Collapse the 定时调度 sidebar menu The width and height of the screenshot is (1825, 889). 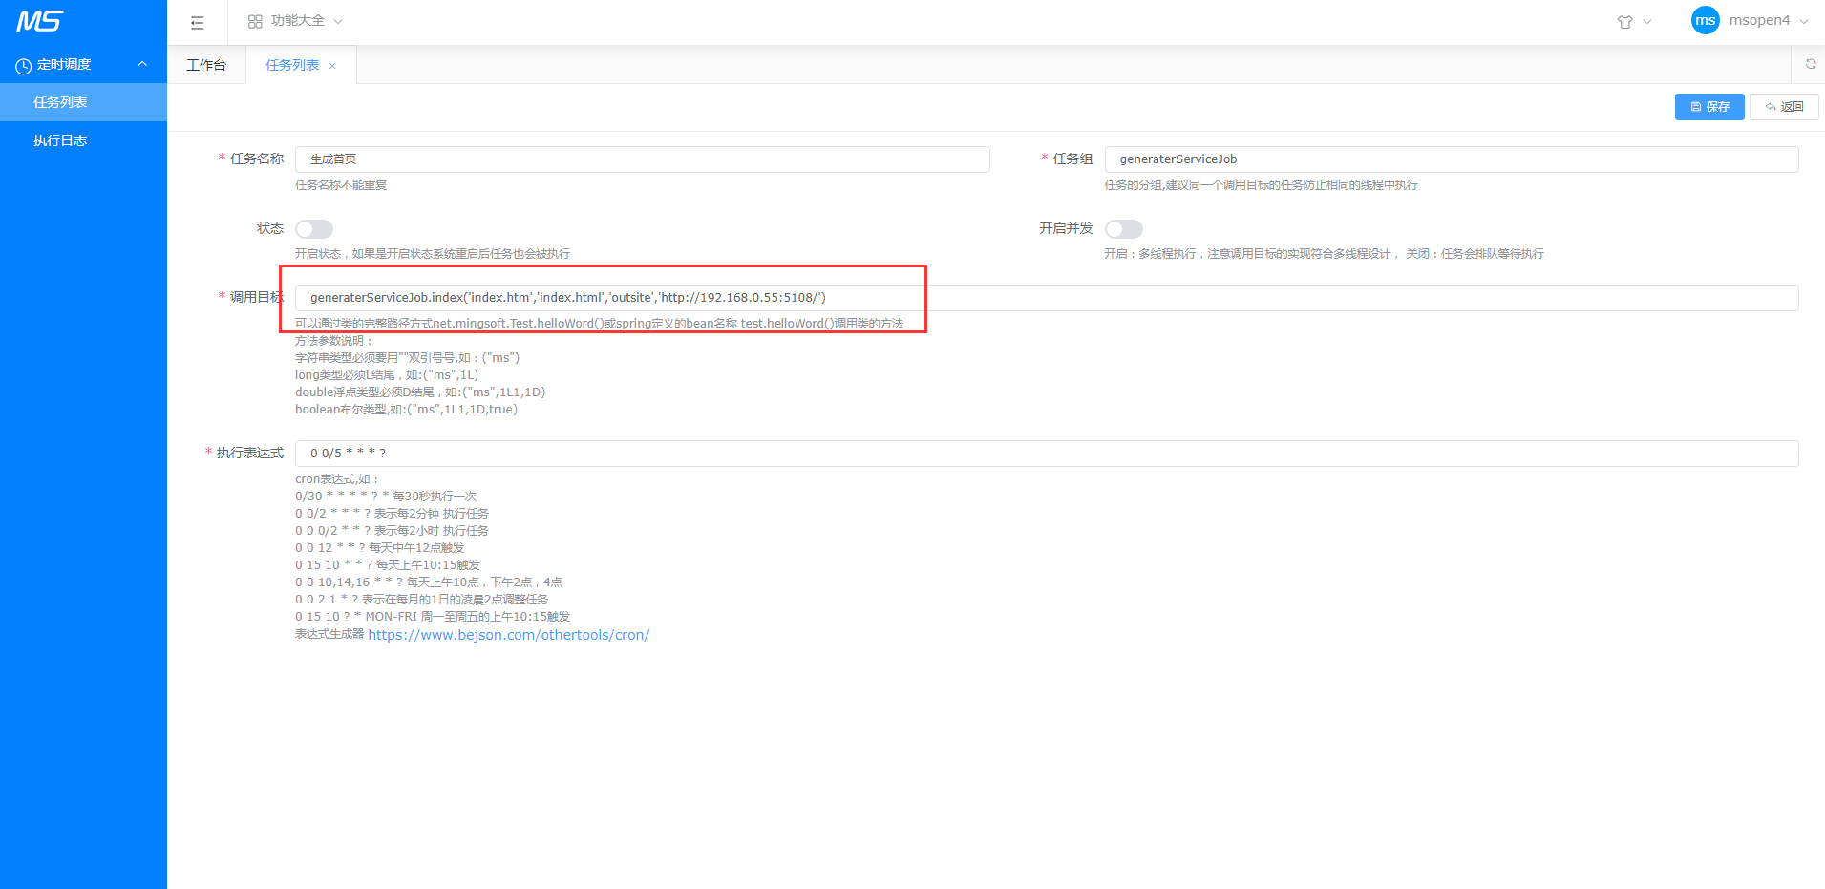[x=142, y=64]
